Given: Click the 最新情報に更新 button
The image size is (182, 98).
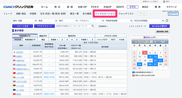Looking at the screenshot, I should 162,31.
